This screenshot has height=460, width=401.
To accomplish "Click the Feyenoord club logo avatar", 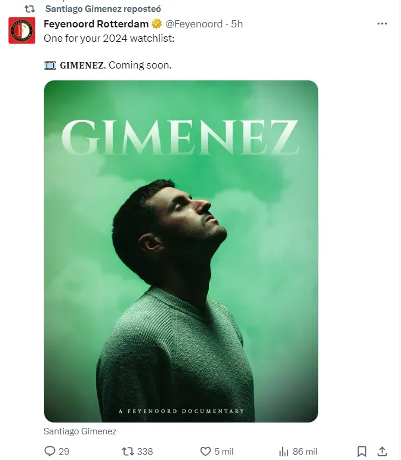I will tap(21, 30).
